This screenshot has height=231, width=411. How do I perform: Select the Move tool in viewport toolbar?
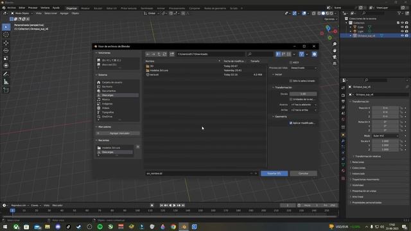6,43
